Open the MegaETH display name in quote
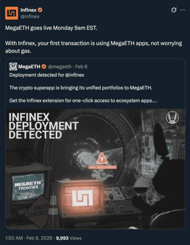Image resolution: width=190 pixels, height=245 pixels. (x=29, y=66)
